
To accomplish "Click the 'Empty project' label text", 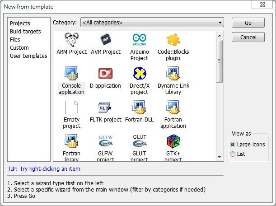I will pyautogui.click(x=71, y=123).
